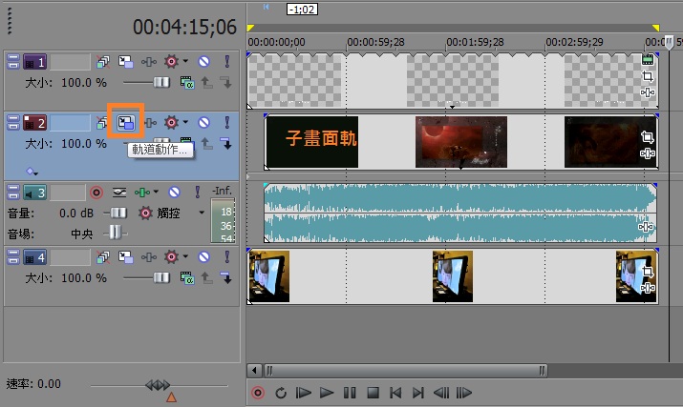
Task: Go to start of project
Action: [x=395, y=393]
